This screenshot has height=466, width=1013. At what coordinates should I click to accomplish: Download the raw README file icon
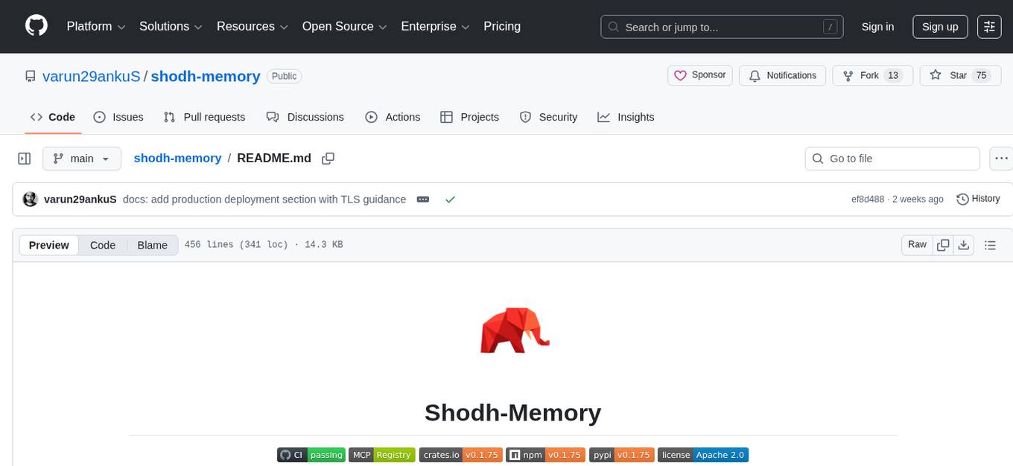point(964,244)
